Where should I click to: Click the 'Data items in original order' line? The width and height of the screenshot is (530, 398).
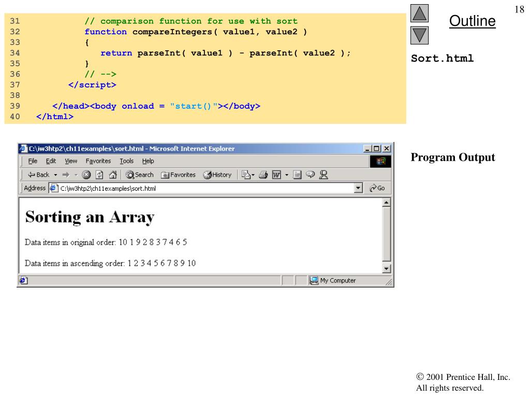pyautogui.click(x=106, y=243)
